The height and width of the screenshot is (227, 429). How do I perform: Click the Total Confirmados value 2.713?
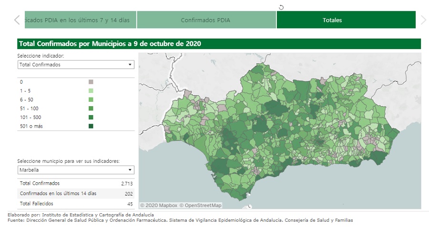(x=127, y=184)
